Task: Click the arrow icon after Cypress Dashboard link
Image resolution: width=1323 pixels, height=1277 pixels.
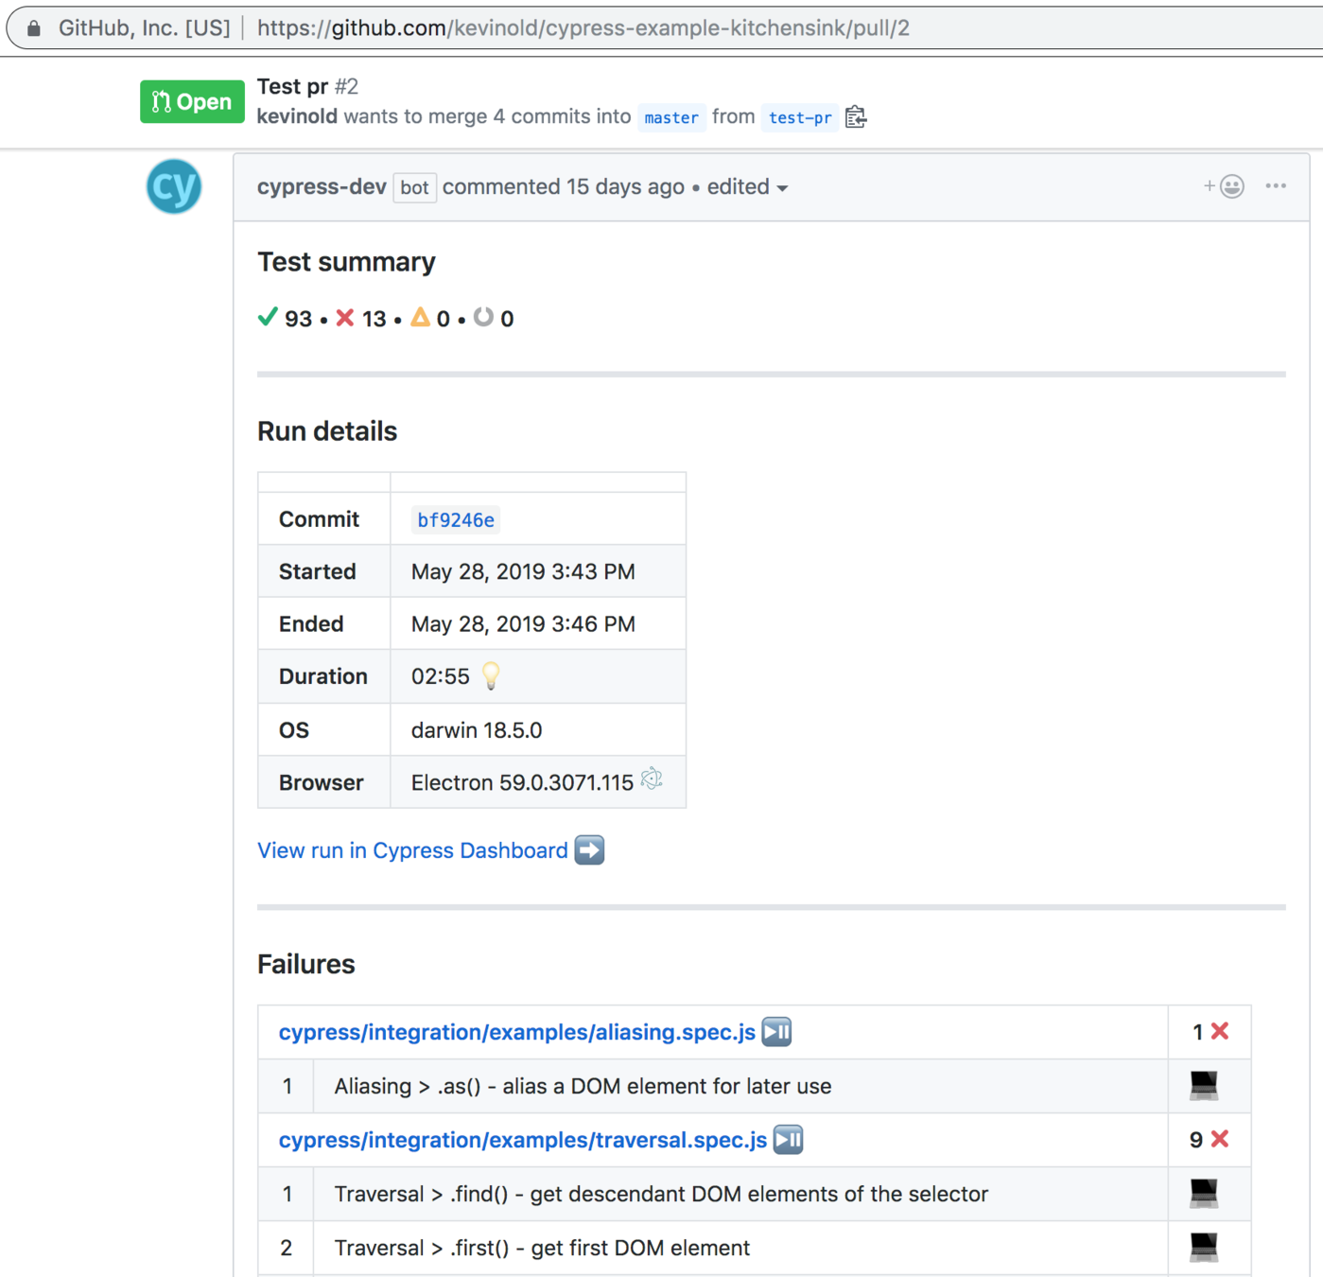Action: point(589,850)
